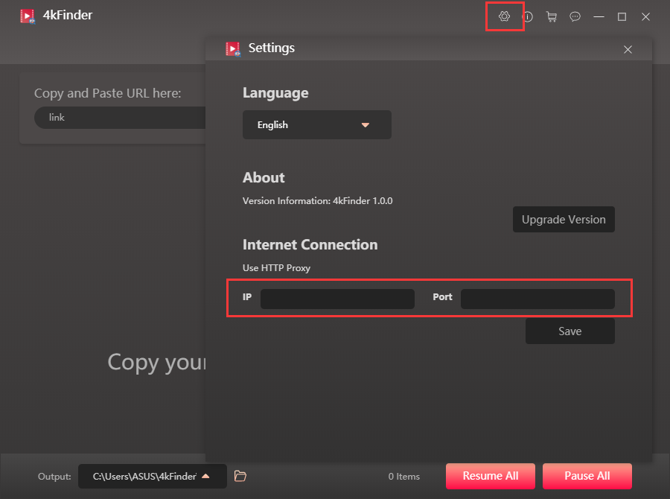Open the Settings gear icon

tap(504, 16)
